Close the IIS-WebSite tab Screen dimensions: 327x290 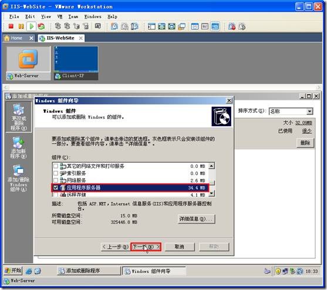[80, 38]
